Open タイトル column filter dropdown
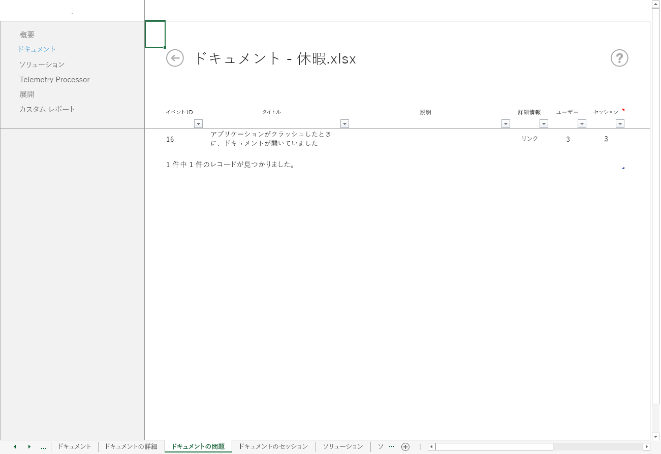 click(x=344, y=123)
